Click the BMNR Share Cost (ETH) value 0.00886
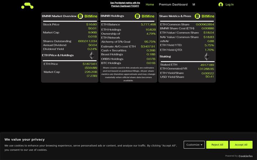 click(x=208, y=28)
